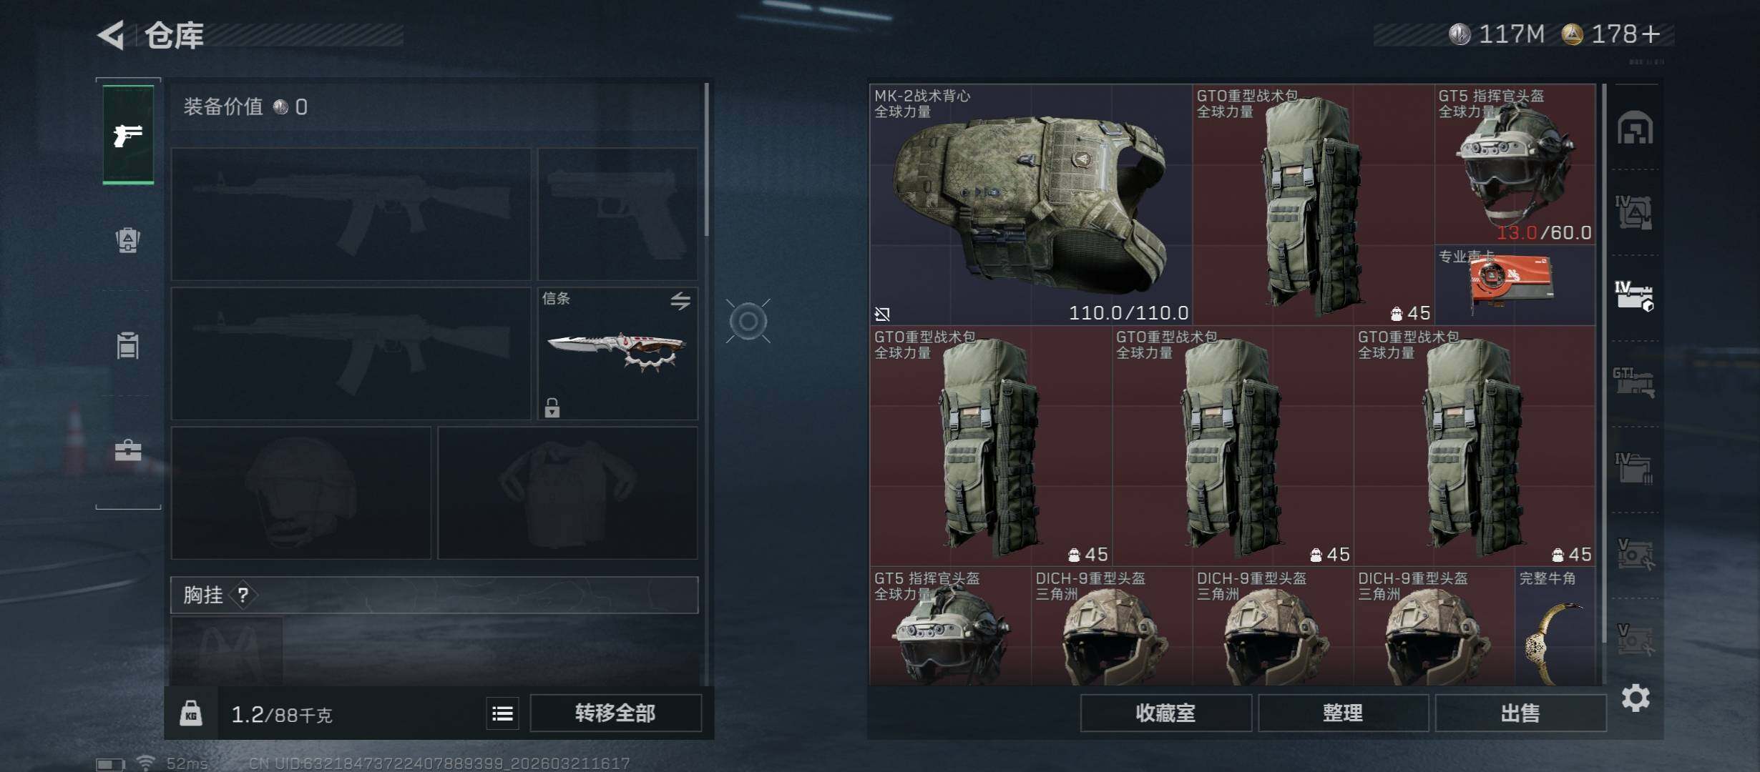Click the center target icon between panels
This screenshot has width=1760, height=772.
coord(748,322)
